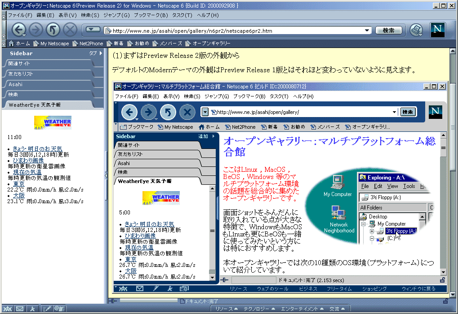Click the outer page scrollbar's up arrow
458x314 pixels.
[x=453, y=51]
